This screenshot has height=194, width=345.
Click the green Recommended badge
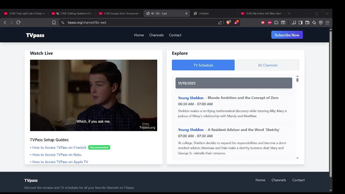(x=99, y=147)
